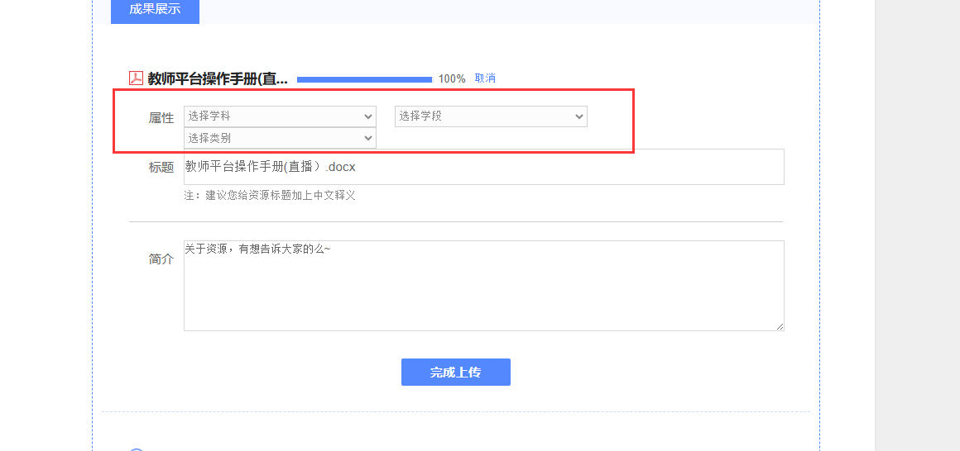
Task: Open the 选择学段 dropdown
Action: (x=491, y=116)
